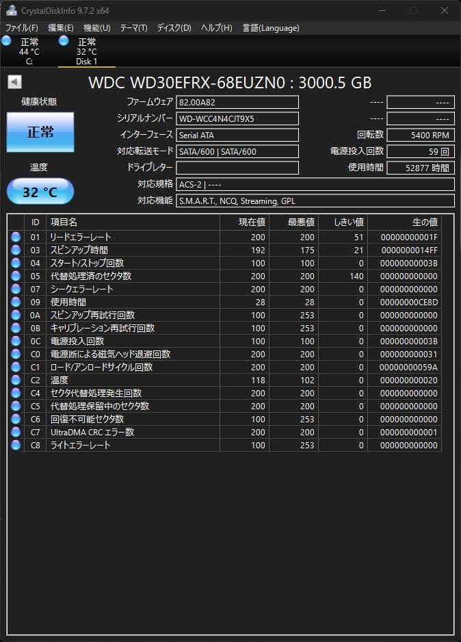Click the previous disk arrow button

[x=15, y=82]
